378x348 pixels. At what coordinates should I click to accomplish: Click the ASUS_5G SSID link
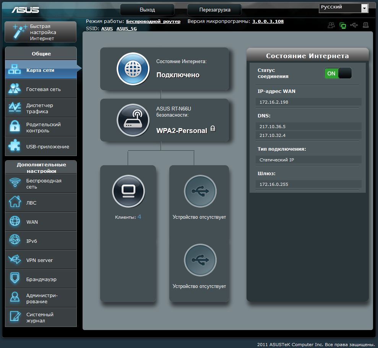tap(127, 29)
